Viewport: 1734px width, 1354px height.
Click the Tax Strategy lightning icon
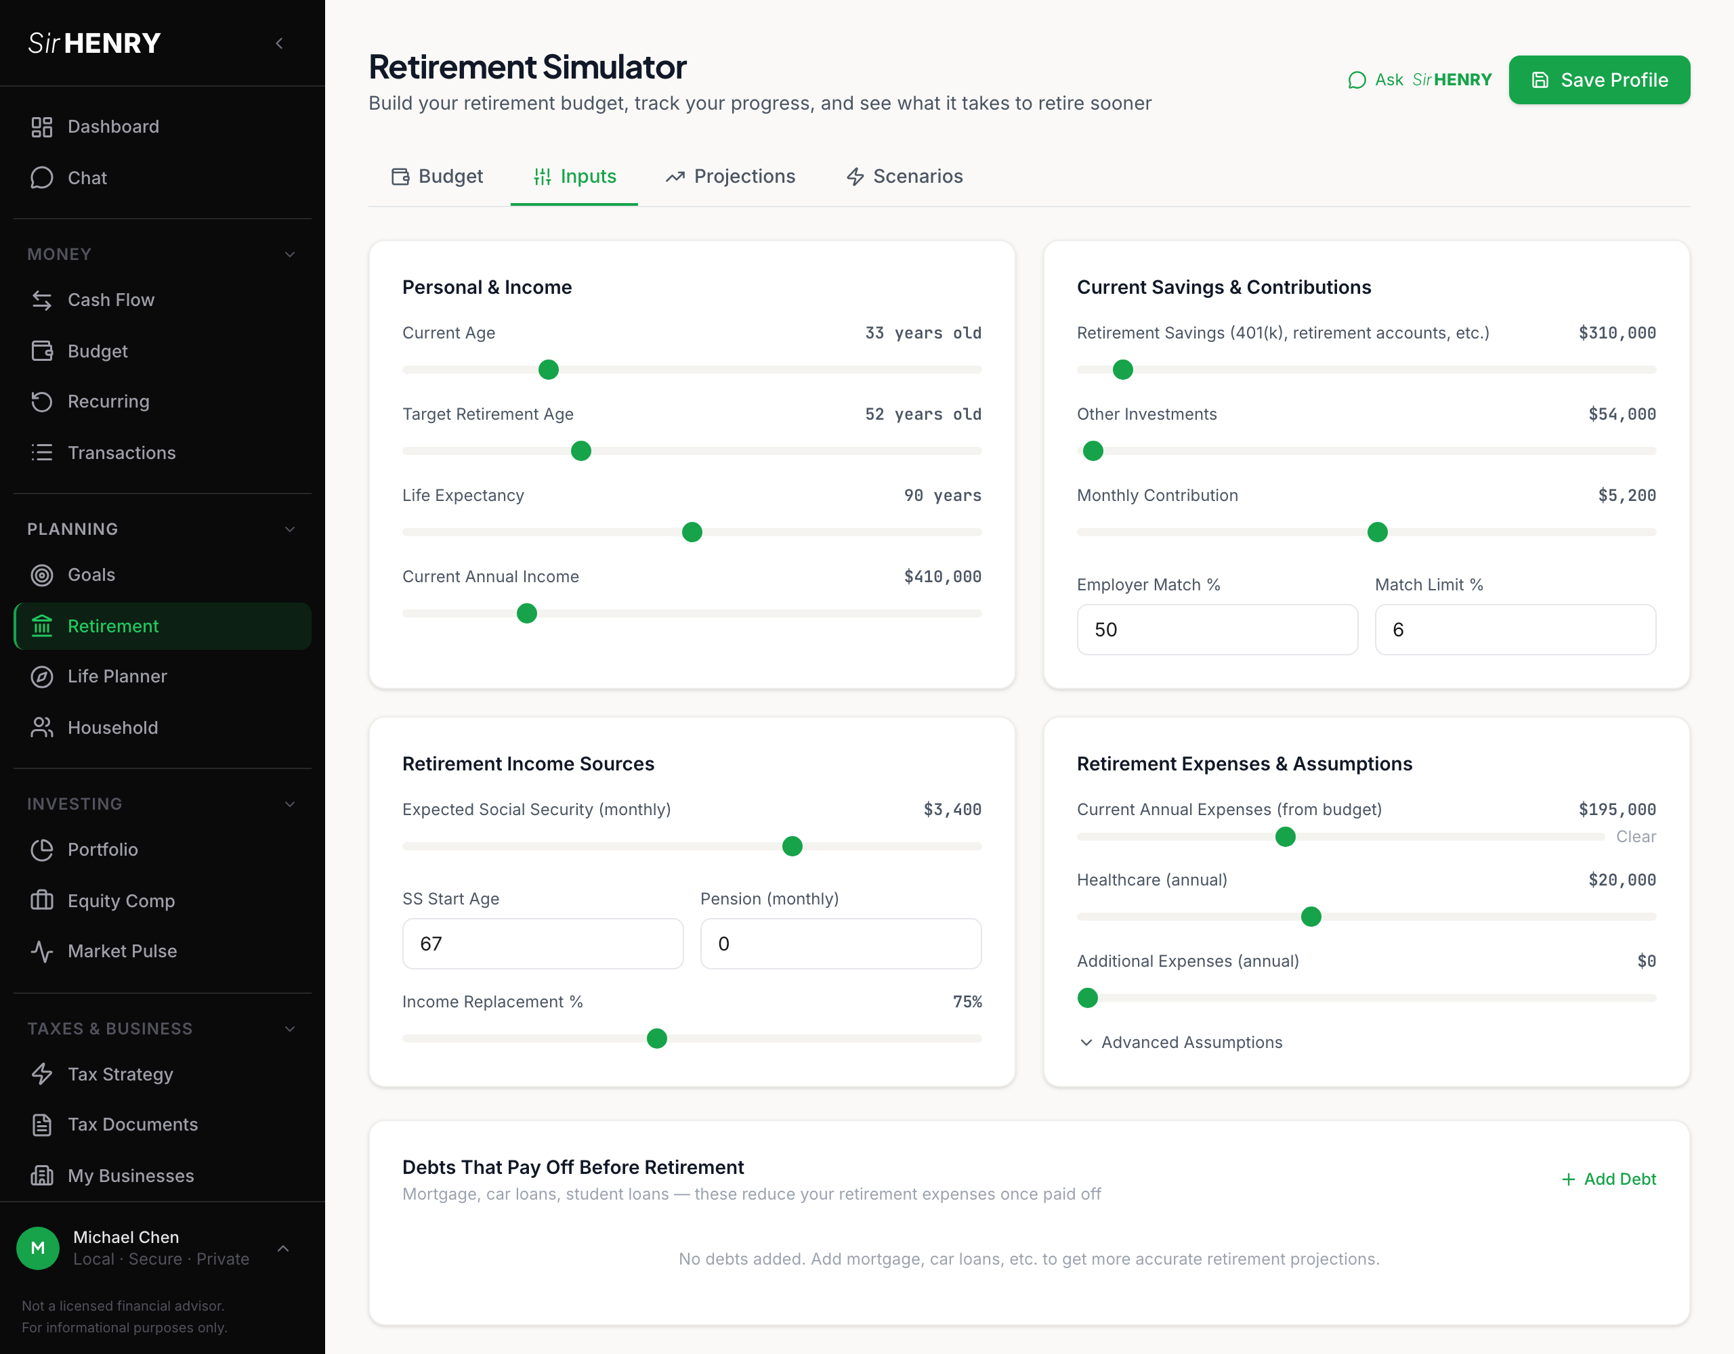pos(42,1074)
